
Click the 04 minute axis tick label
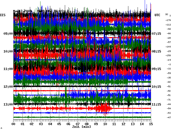click(50, 124)
